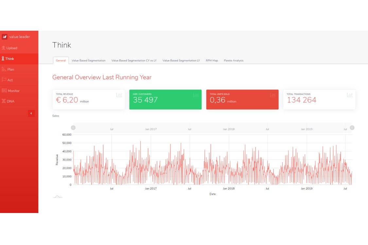Click chart icon on Total Revenue card
Viewport: 368px width, 245px height.
coord(119,95)
